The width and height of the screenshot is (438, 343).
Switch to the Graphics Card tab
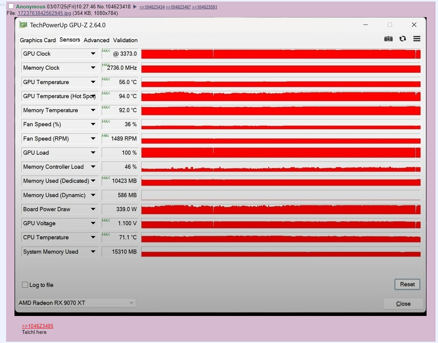(38, 40)
